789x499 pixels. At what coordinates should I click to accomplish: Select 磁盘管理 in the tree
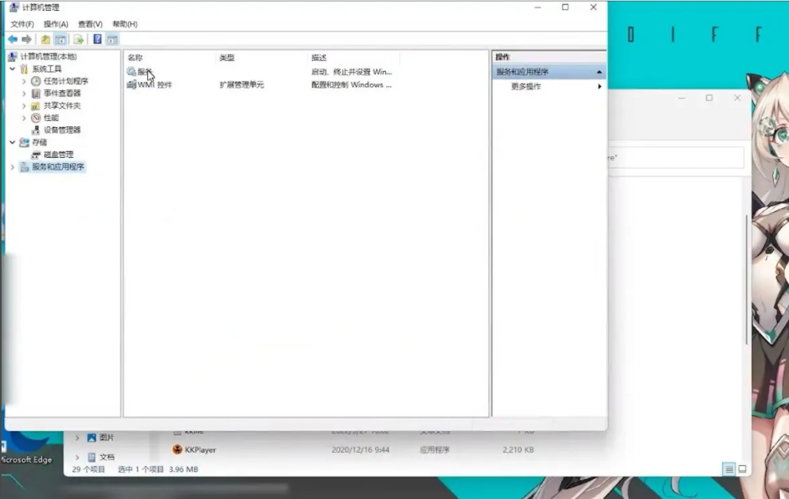(x=59, y=155)
